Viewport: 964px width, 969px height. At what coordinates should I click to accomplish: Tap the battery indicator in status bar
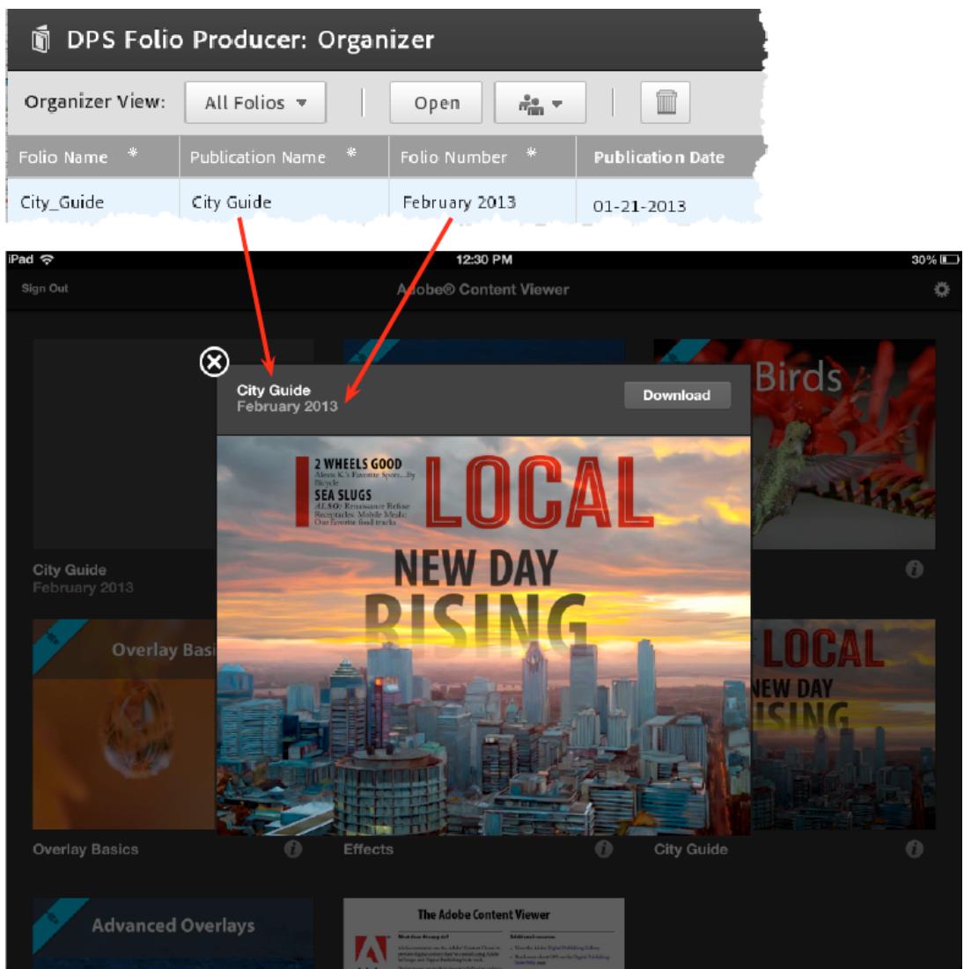[x=948, y=260]
